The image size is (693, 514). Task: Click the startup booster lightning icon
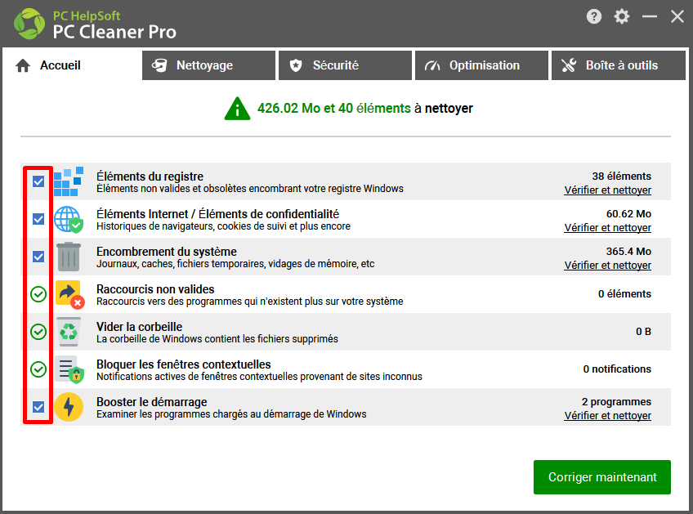coord(69,407)
